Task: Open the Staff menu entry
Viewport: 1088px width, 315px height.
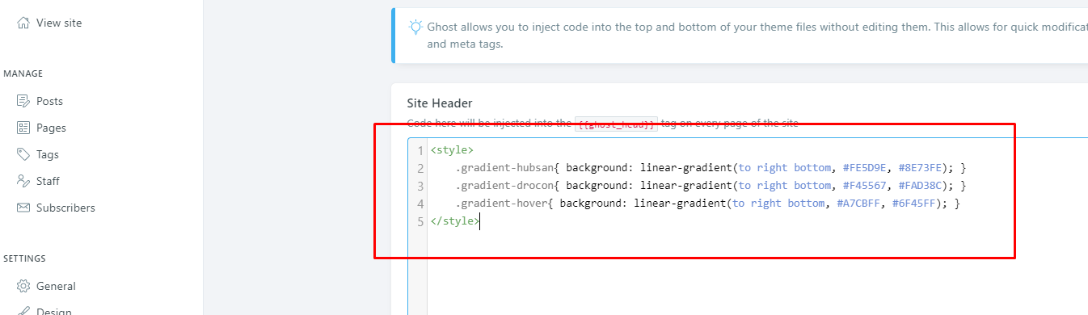Action: (x=48, y=181)
